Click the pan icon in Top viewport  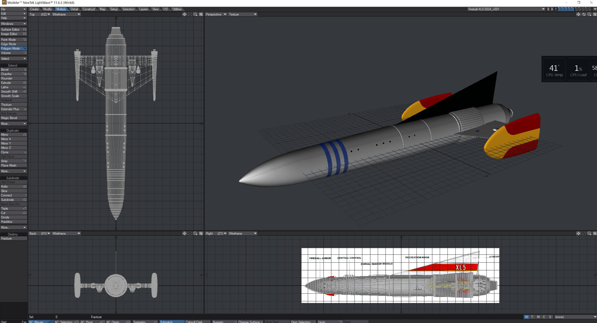click(184, 14)
